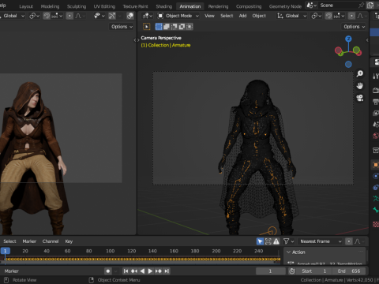379x284 pixels.
Task: Choose the Invert selection mode icon
Action: [182, 27]
